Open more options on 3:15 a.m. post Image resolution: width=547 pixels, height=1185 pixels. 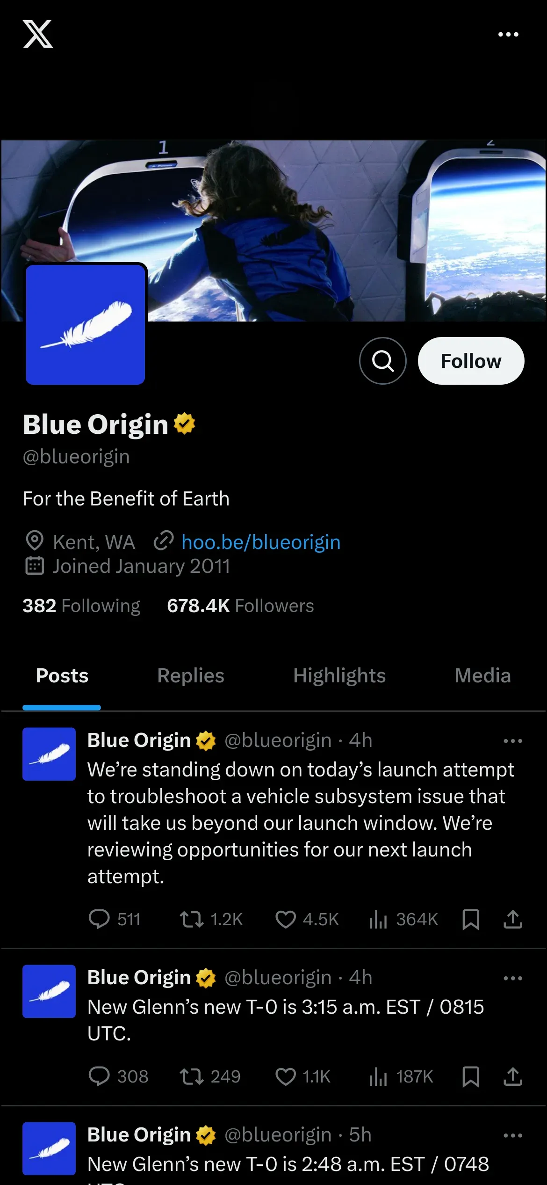point(513,978)
